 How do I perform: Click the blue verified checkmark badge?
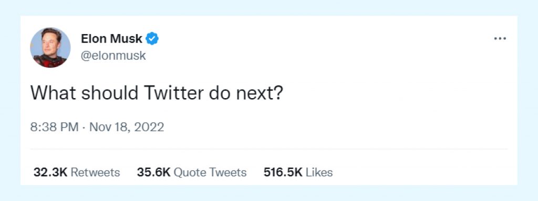(152, 39)
